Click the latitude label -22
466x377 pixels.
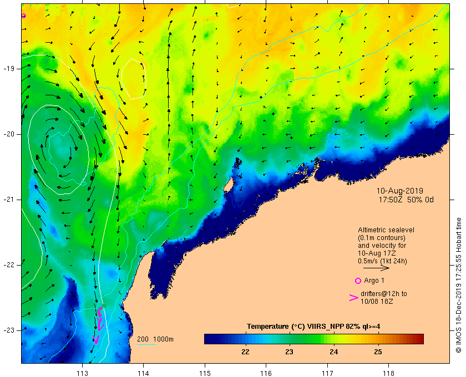pos(9,264)
